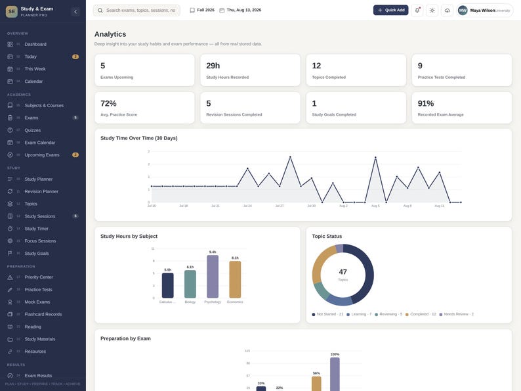The width and height of the screenshot is (521, 391).
Task: Open notifications bell
Action: point(417,11)
